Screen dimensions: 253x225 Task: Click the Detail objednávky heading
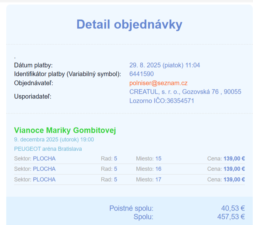tap(129, 24)
